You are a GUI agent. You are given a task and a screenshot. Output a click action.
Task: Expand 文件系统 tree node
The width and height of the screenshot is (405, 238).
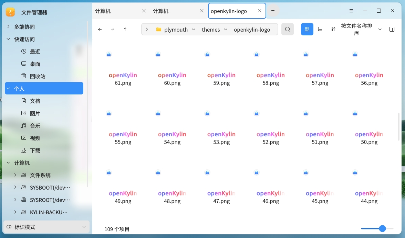15,175
